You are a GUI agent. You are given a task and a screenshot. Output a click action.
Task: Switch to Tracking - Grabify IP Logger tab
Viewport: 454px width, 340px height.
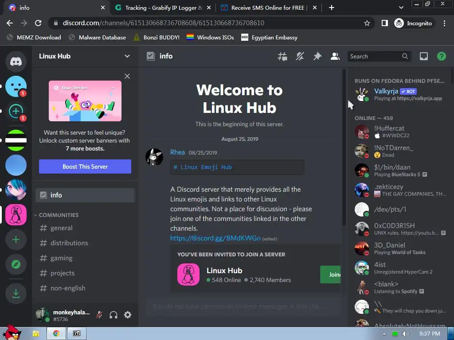tap(163, 8)
